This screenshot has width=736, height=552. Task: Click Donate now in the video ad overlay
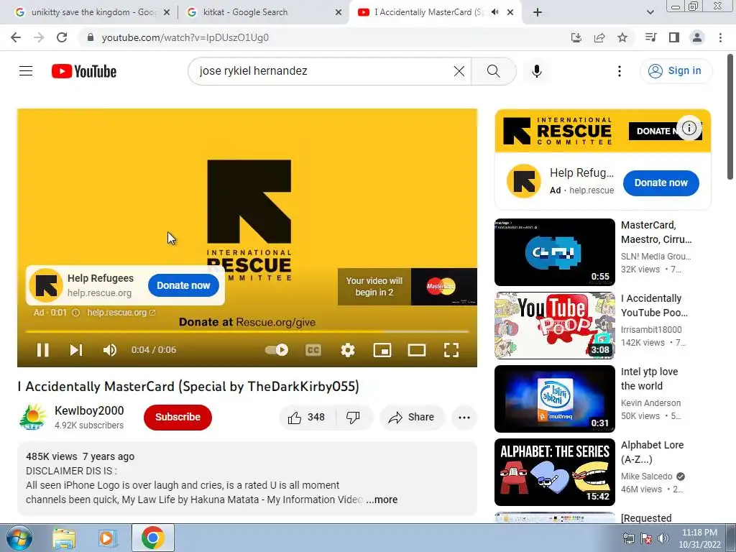[183, 285]
